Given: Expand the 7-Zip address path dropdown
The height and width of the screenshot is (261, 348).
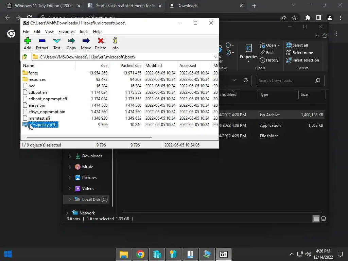Looking at the screenshot, I should click(215, 57).
